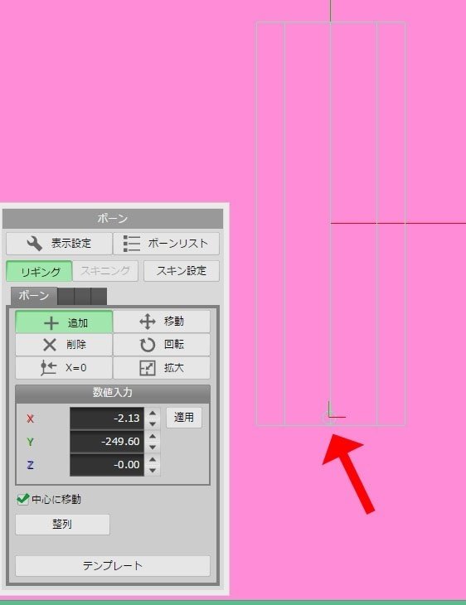466x605 pixels.
Task: Select the 追加 add bone tool
Action: tap(64, 322)
